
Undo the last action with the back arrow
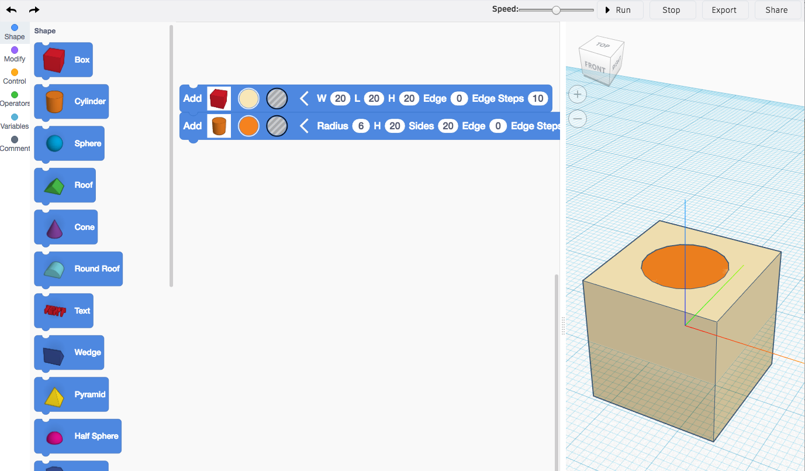click(12, 10)
